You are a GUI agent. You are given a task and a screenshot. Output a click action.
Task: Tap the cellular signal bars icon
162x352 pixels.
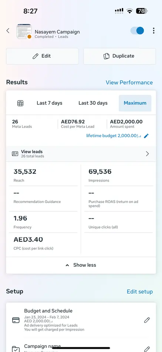[x=119, y=10]
